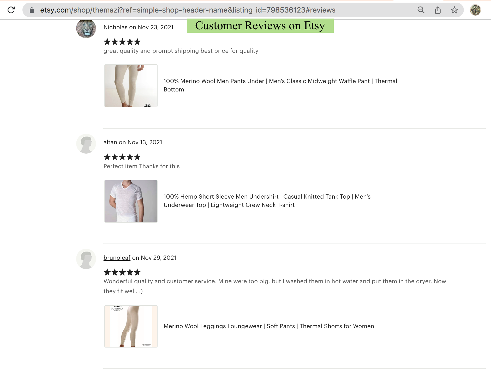Open altan's reviewer profile link
491x370 pixels.
pos(110,142)
